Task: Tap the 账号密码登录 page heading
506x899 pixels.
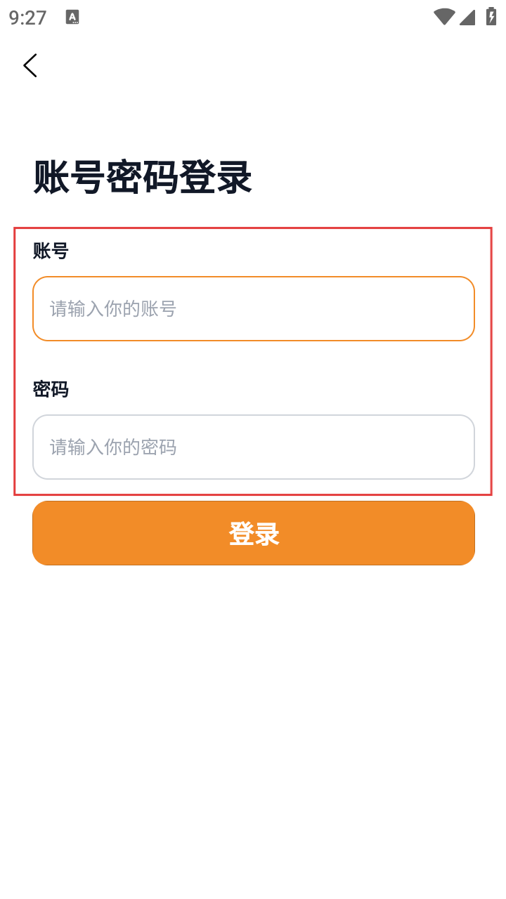Action: (143, 177)
